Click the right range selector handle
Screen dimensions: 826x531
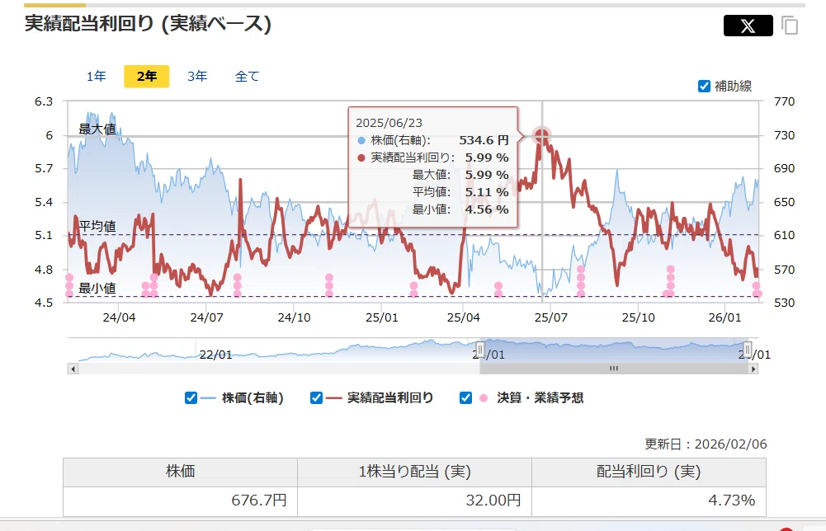(x=748, y=349)
